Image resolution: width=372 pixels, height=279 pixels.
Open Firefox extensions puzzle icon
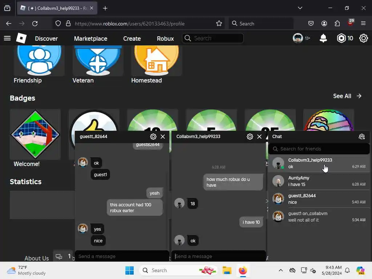(x=337, y=24)
